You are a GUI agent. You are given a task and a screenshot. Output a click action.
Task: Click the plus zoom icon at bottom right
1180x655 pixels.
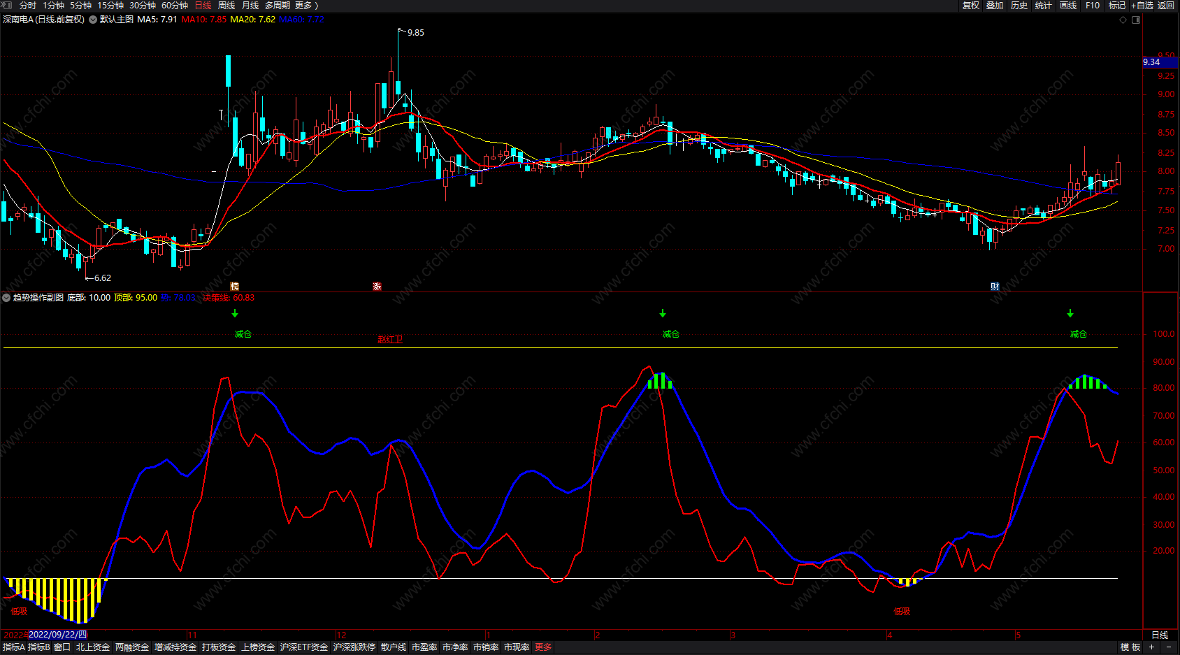point(1151,647)
